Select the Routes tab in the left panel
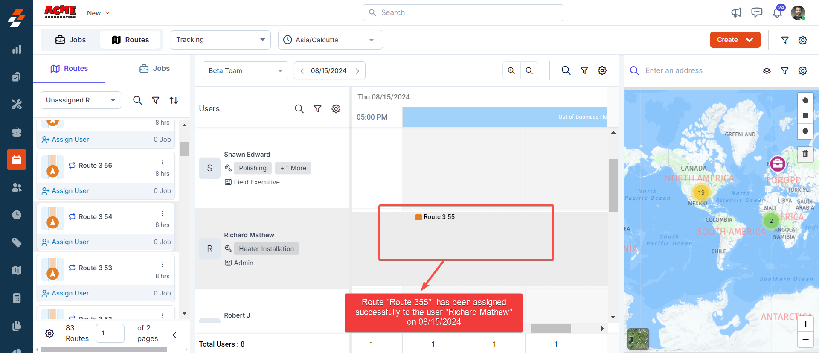The height and width of the screenshot is (353, 819). coord(69,69)
